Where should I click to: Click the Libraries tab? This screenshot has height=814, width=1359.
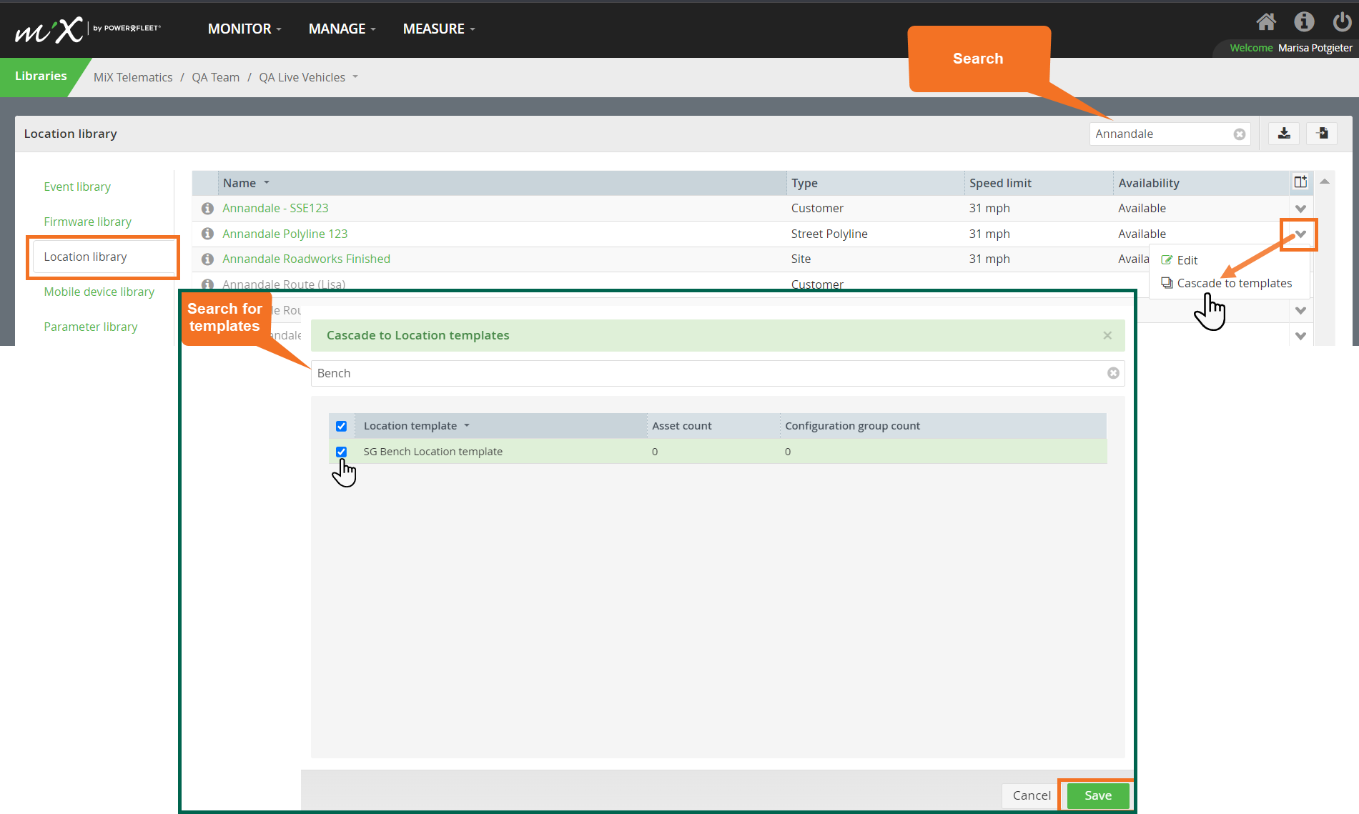pyautogui.click(x=41, y=76)
